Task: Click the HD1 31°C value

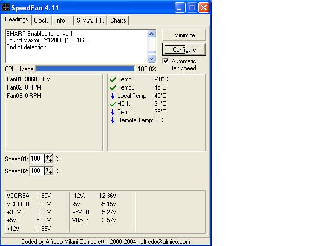Action: click(160, 104)
